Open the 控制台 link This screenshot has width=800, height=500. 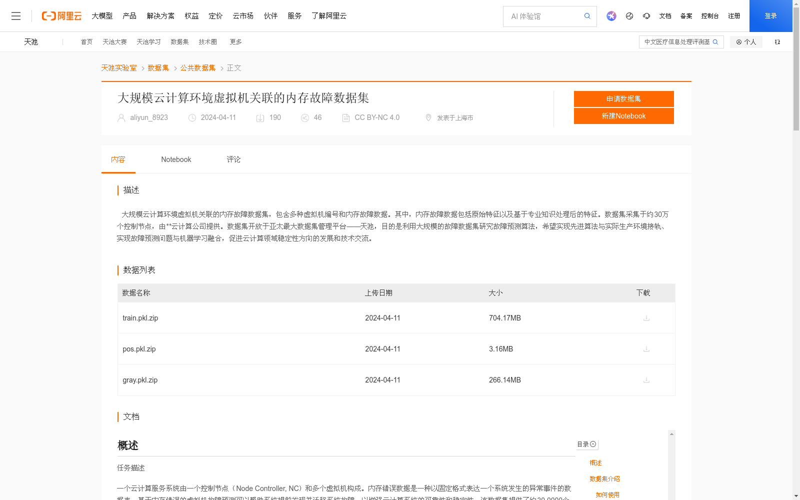(710, 16)
